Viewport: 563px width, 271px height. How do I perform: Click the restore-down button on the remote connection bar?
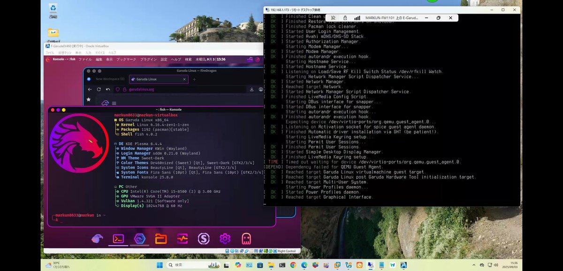(x=438, y=18)
